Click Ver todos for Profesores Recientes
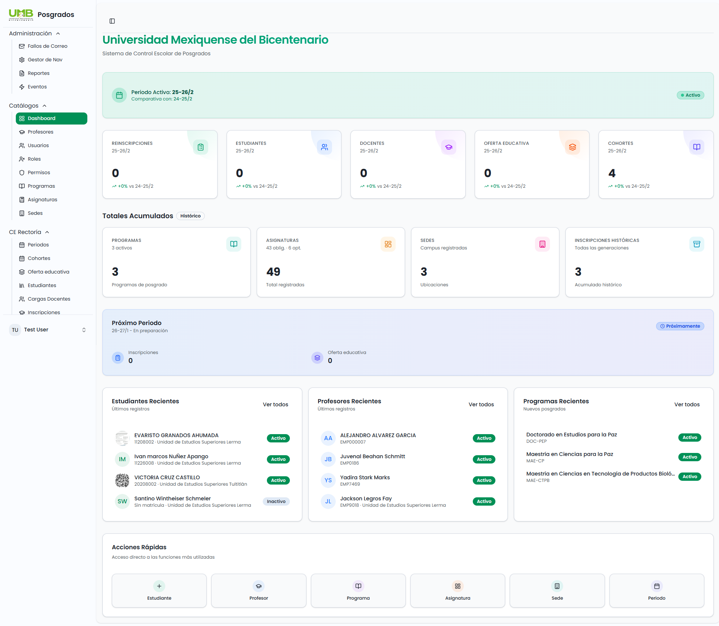This screenshot has width=719, height=626. click(x=481, y=404)
